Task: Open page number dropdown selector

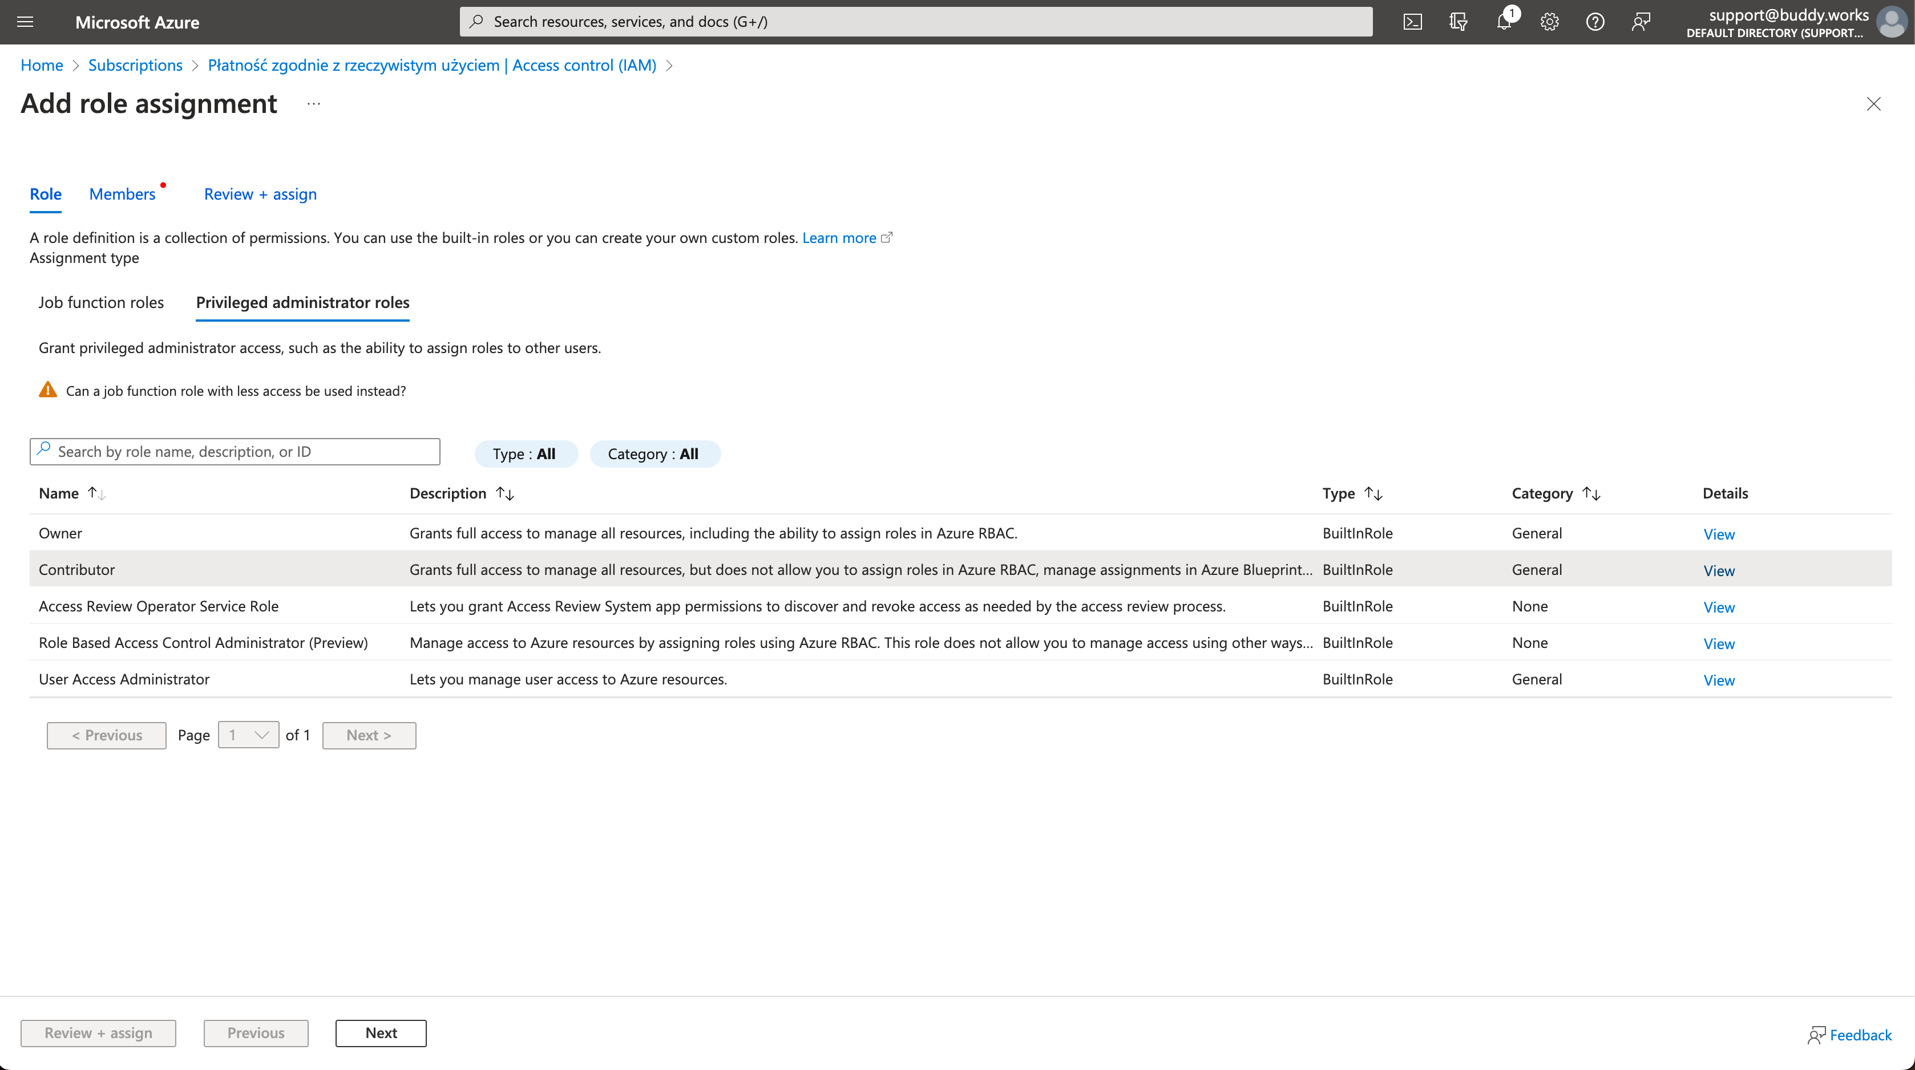Action: pyautogui.click(x=247, y=735)
